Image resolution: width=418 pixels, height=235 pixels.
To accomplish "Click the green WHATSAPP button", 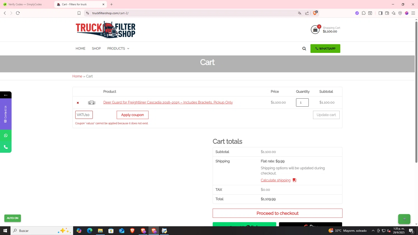I will point(325,49).
